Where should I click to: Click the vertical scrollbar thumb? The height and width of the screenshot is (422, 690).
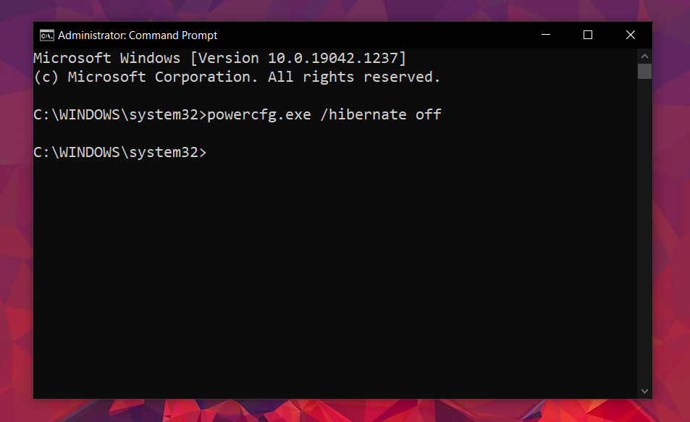[x=644, y=71]
